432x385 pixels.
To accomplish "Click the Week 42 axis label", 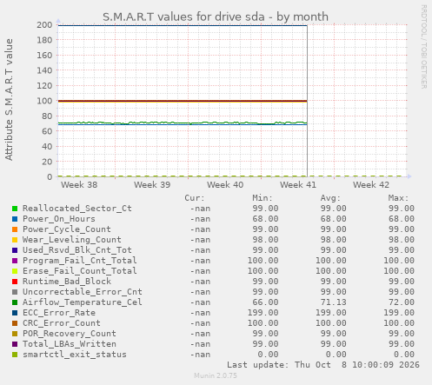I will (x=371, y=185).
